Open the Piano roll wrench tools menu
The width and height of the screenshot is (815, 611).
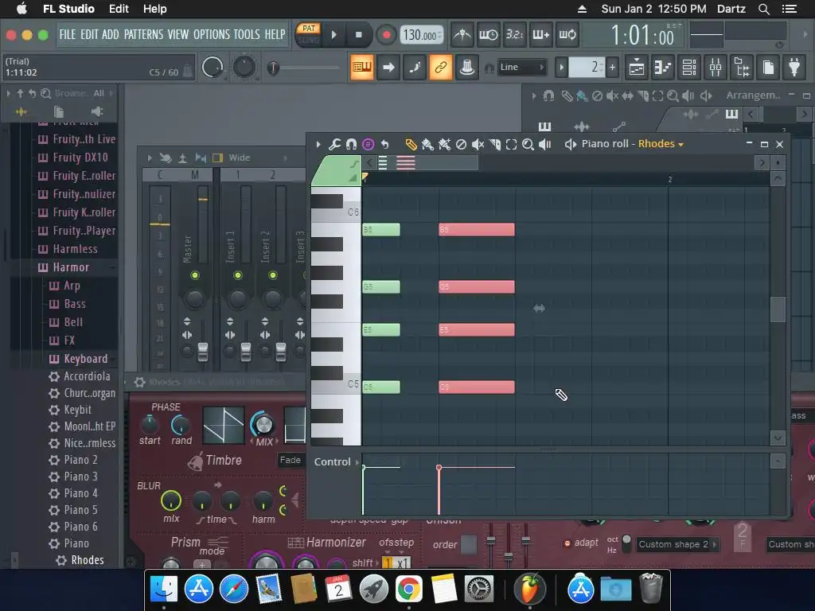pos(334,144)
